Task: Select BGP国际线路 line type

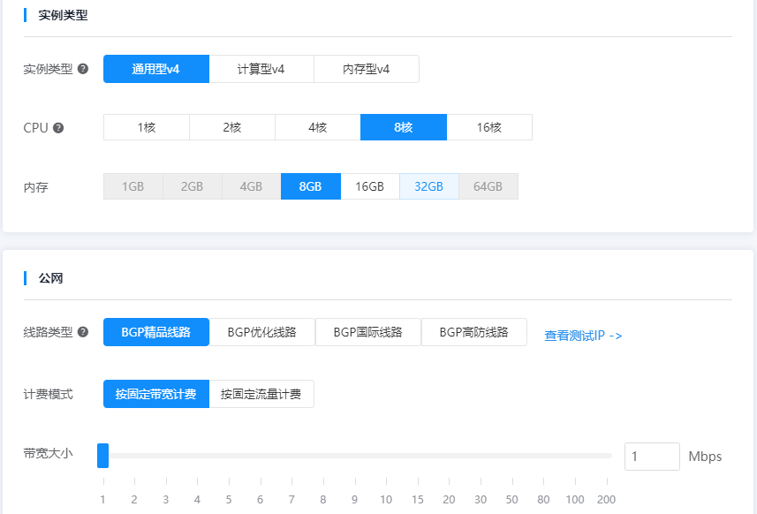Action: [367, 332]
